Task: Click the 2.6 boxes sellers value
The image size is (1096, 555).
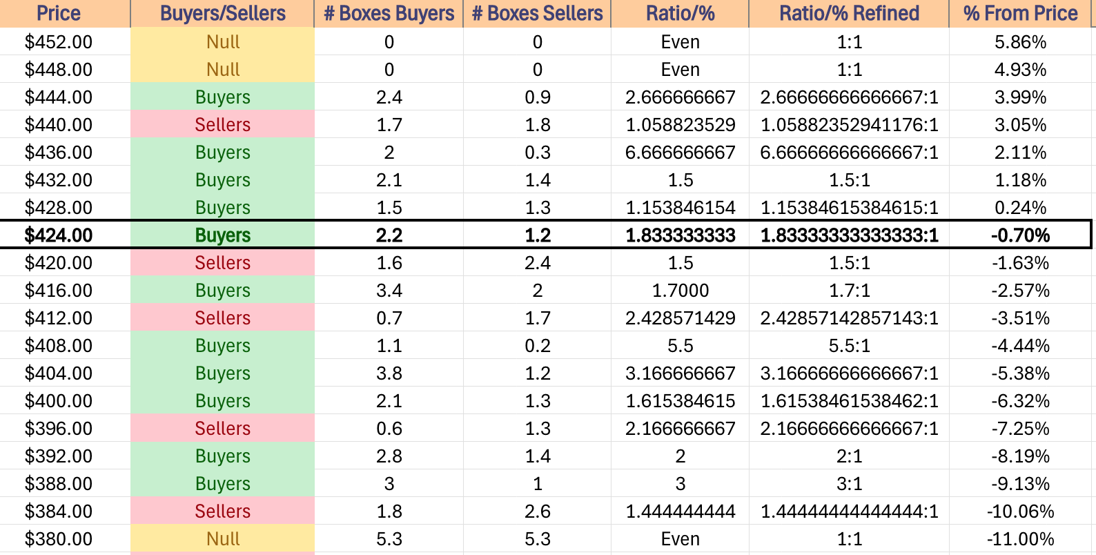Action: (537, 512)
